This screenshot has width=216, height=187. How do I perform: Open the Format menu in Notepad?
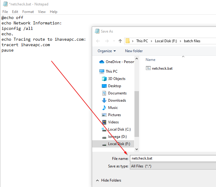[28, 12]
